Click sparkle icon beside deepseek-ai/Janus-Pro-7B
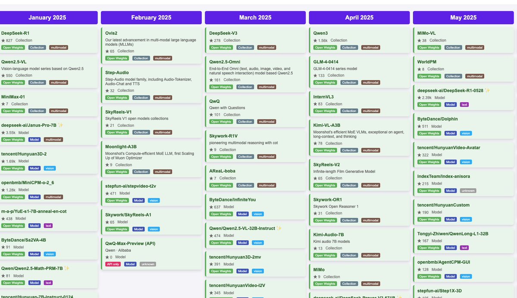The width and height of the screenshot is (517, 298). (61, 125)
